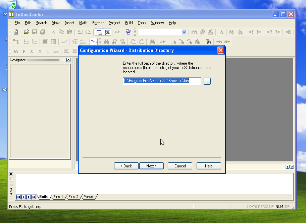Click the Find in Files yellow binoculars icon

pos(208,42)
